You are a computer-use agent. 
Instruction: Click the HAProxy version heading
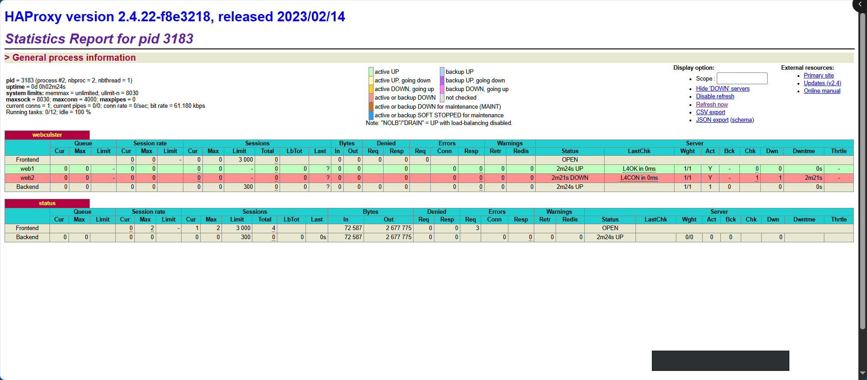(175, 17)
